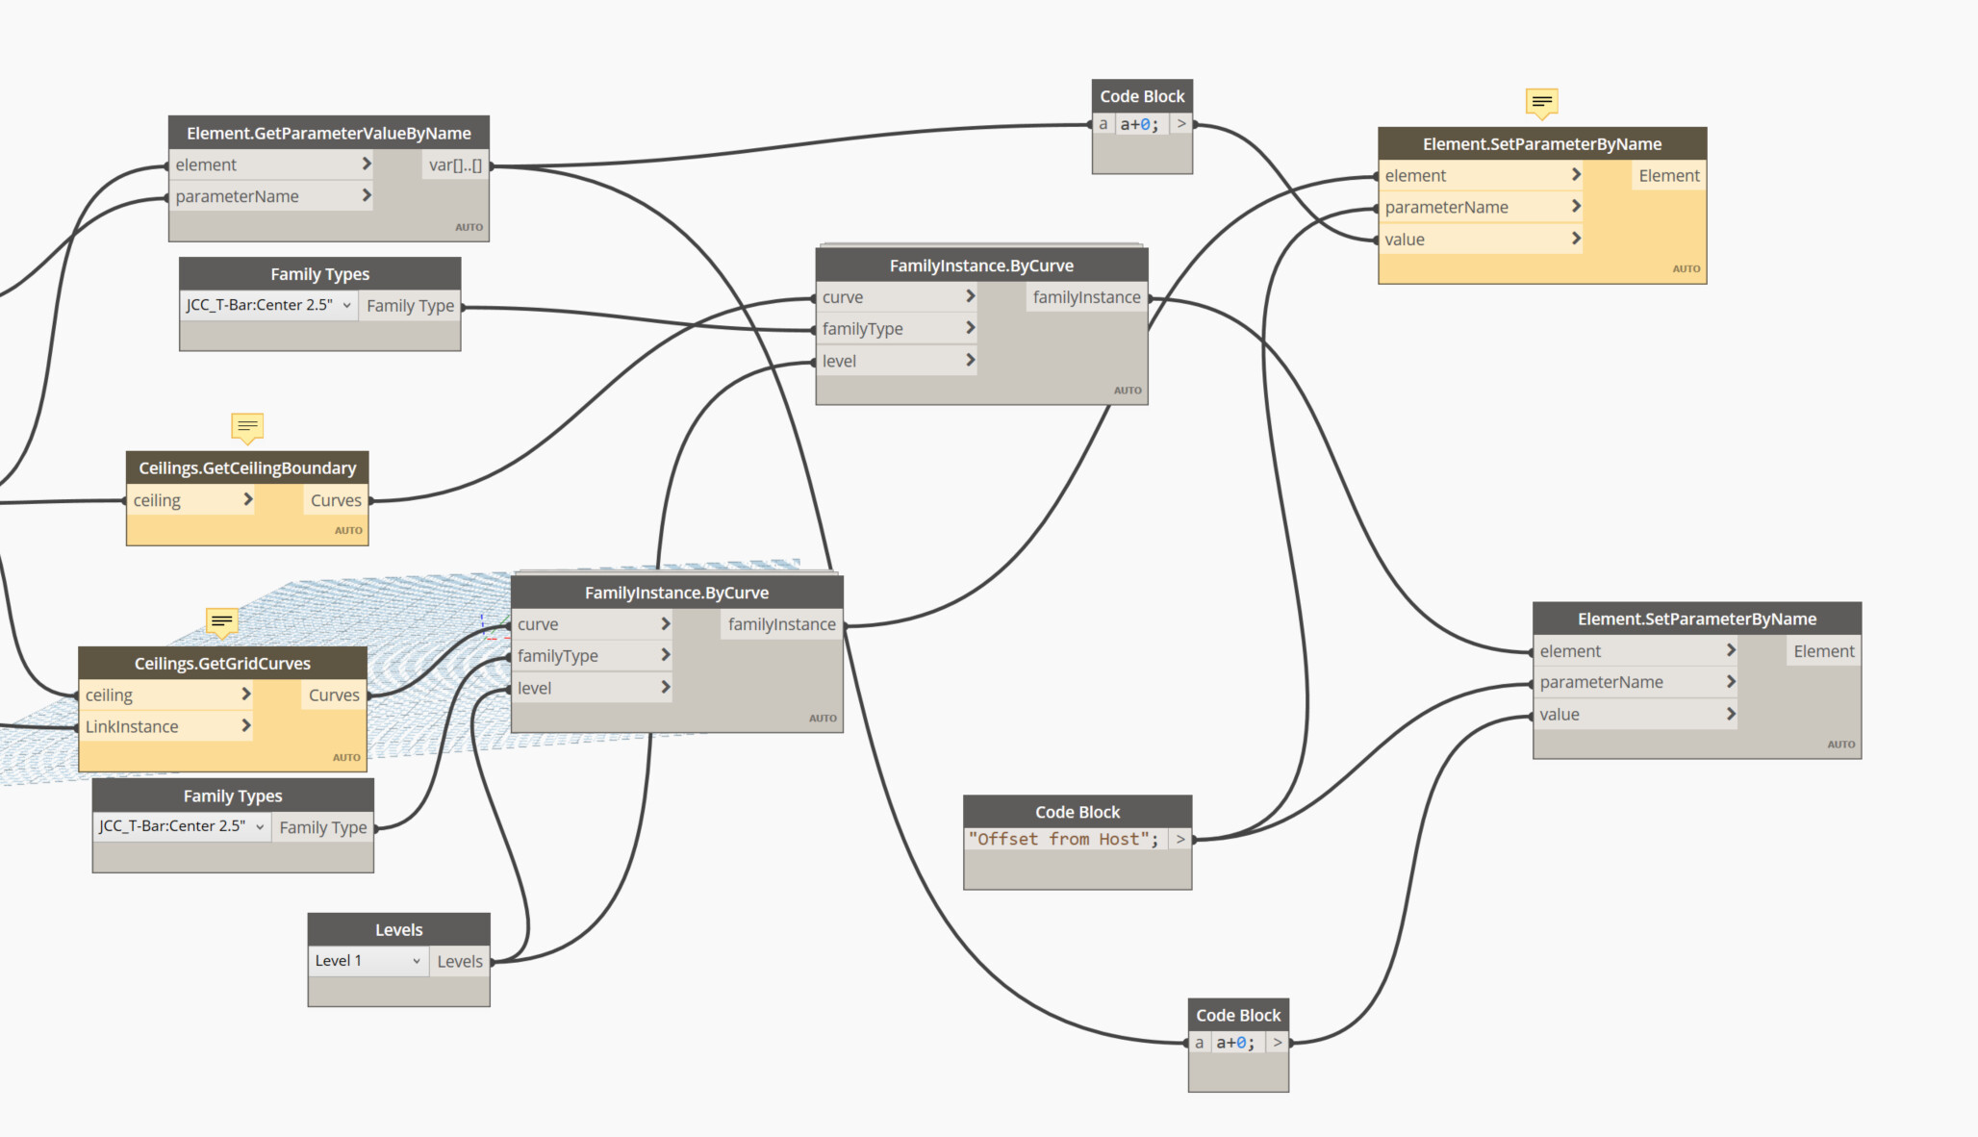Click the parameterName input chevron on GetParameterValueByName
The height and width of the screenshot is (1137, 1978).
366,195
